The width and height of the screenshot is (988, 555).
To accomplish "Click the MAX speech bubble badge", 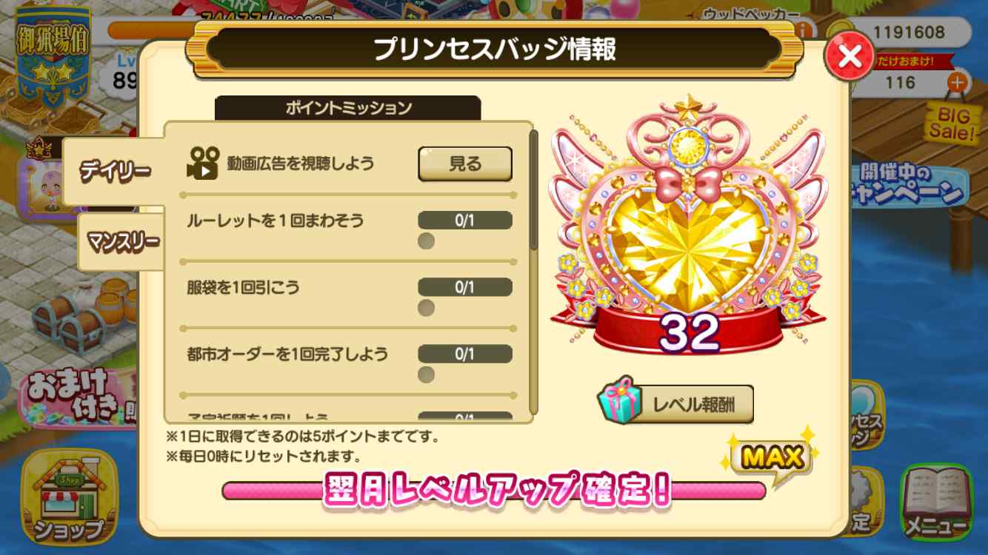I will click(772, 459).
